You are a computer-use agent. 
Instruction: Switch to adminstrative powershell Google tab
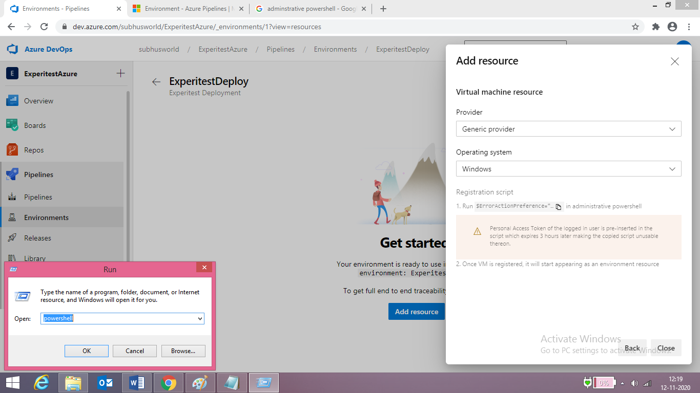(x=311, y=9)
